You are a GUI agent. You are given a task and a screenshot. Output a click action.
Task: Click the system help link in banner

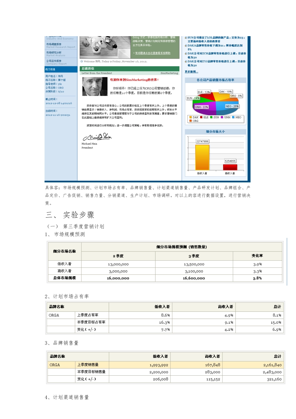pos(153,53)
